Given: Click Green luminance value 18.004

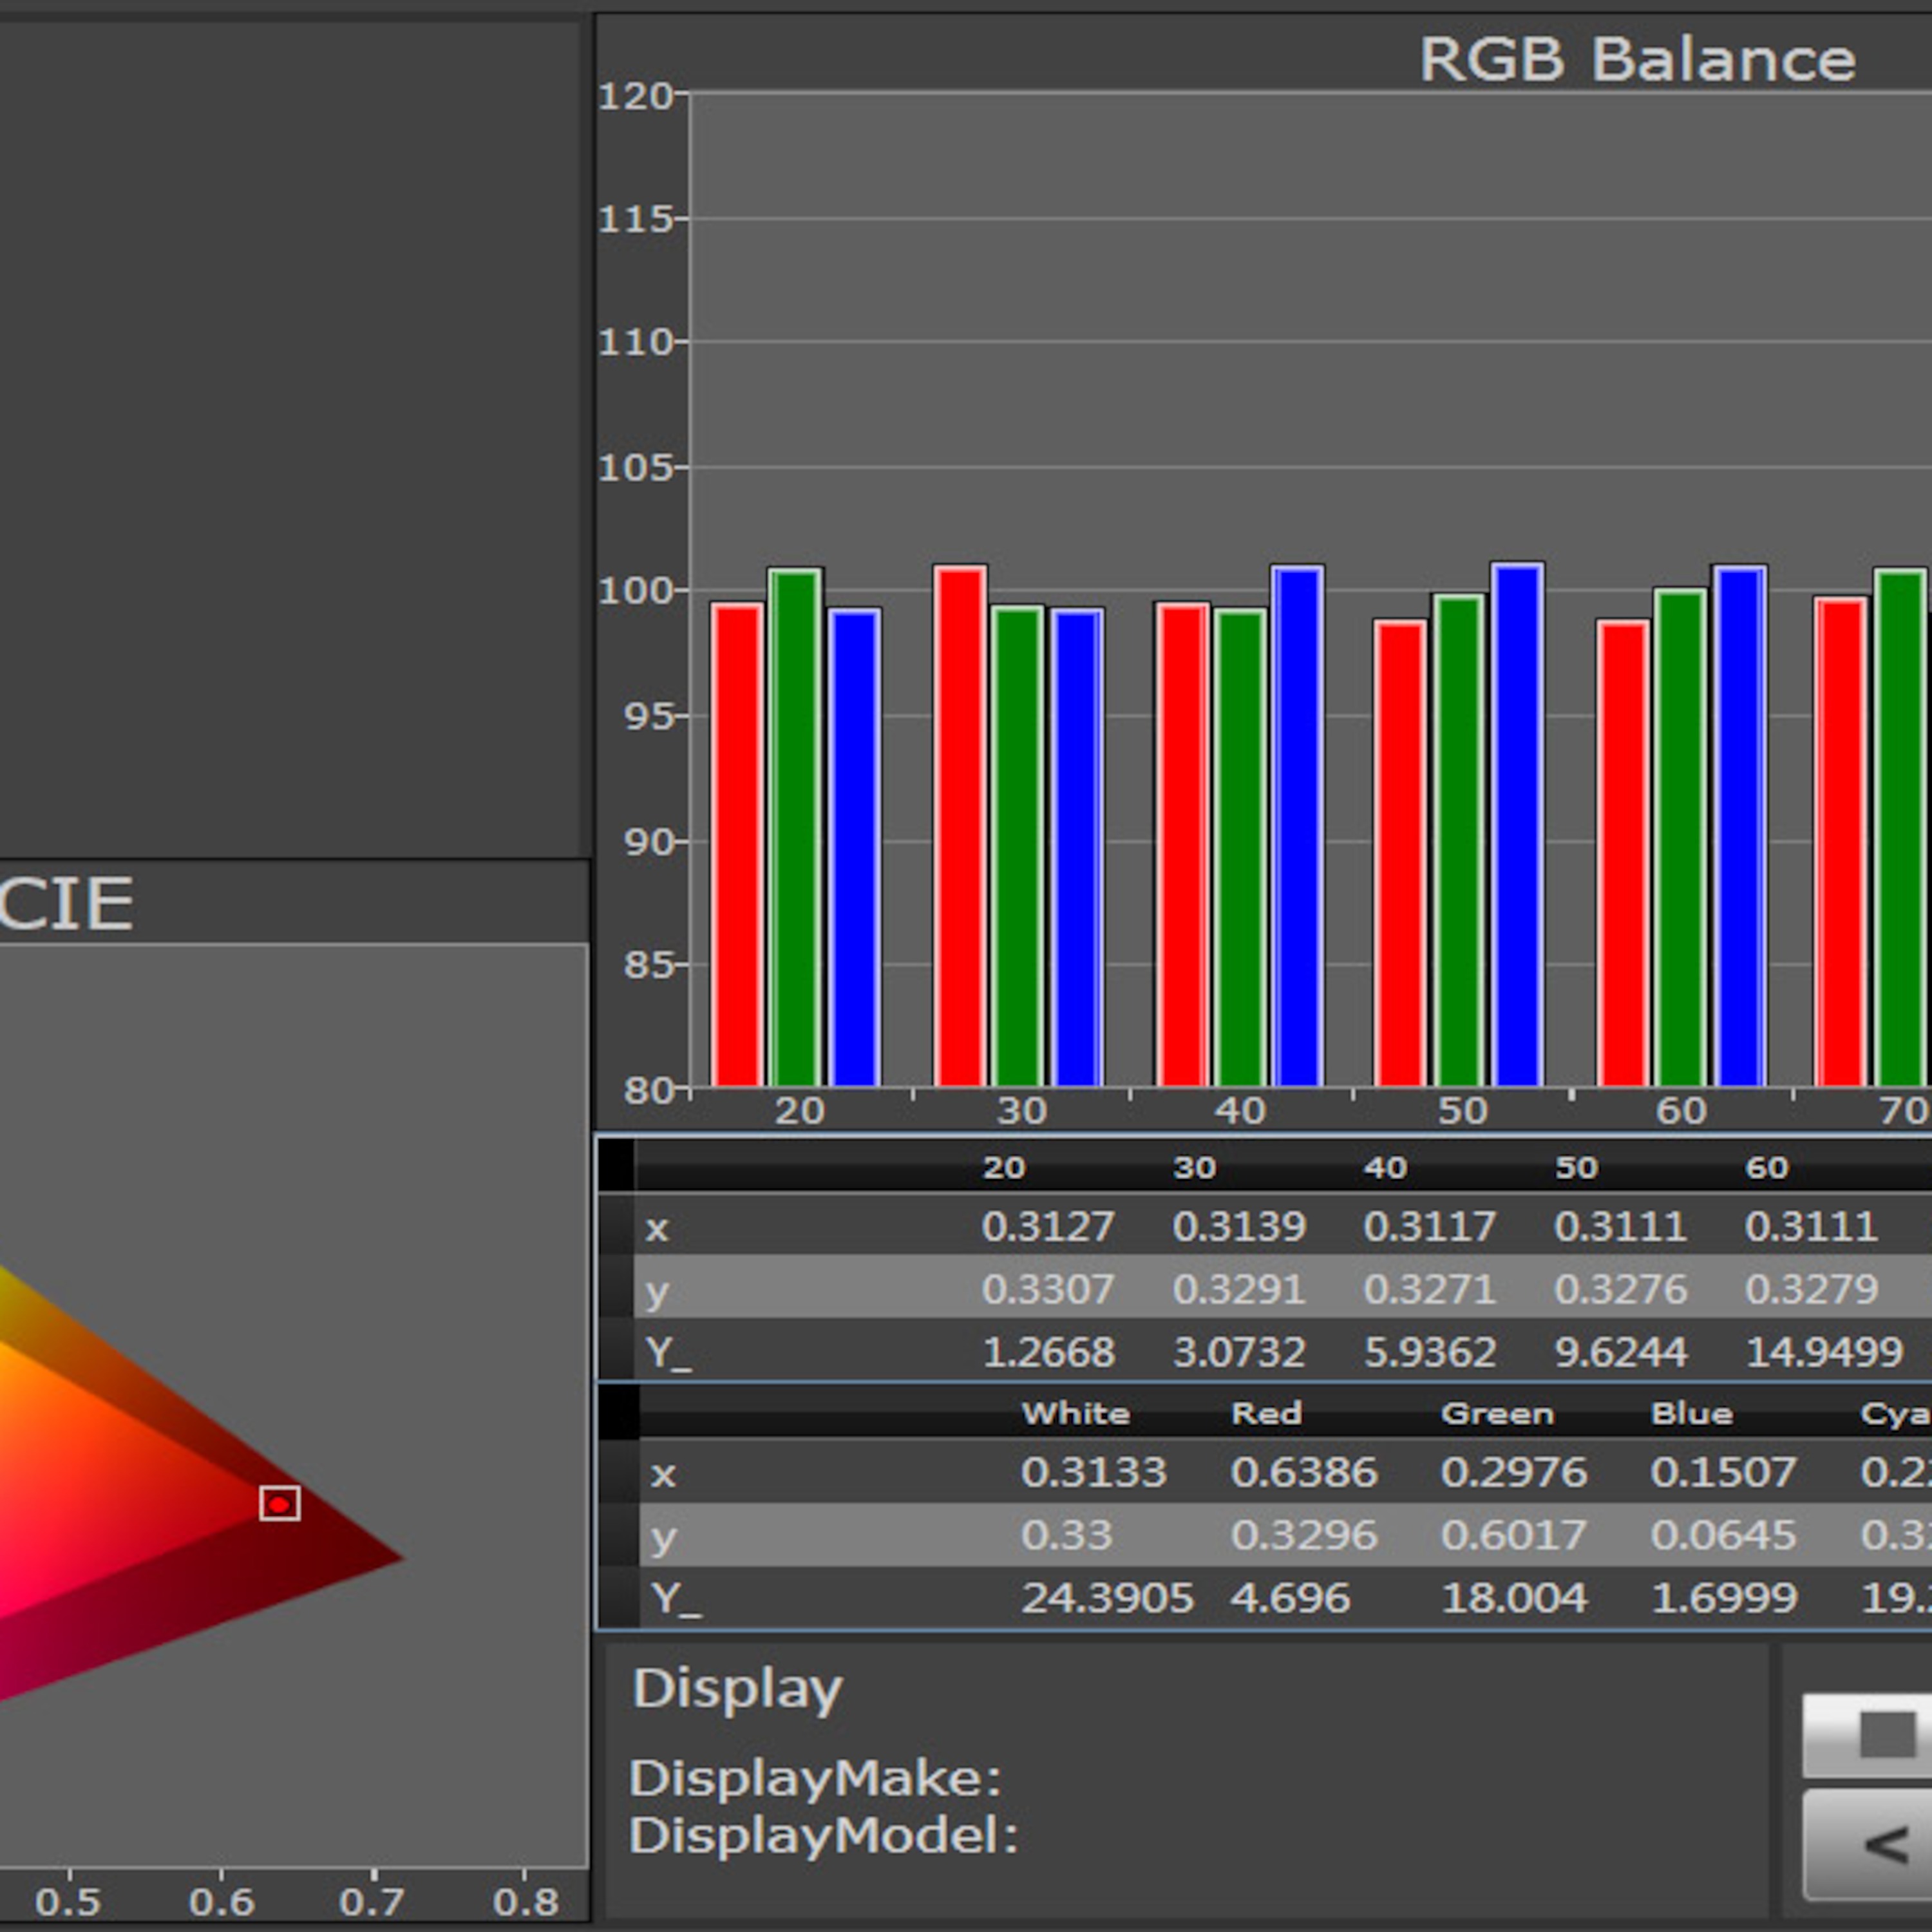Looking at the screenshot, I should click(1514, 1598).
